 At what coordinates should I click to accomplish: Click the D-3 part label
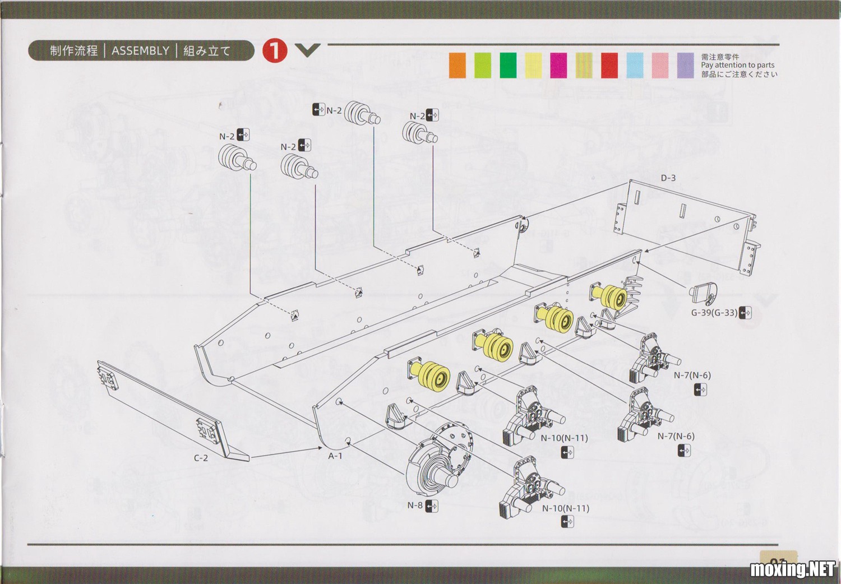click(668, 178)
